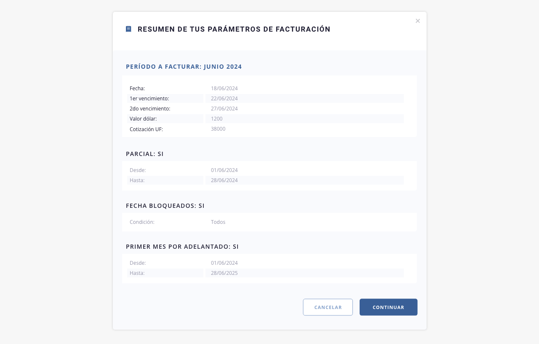Image resolution: width=539 pixels, height=344 pixels.
Task: Click the Continuar button
Action: [x=388, y=307]
